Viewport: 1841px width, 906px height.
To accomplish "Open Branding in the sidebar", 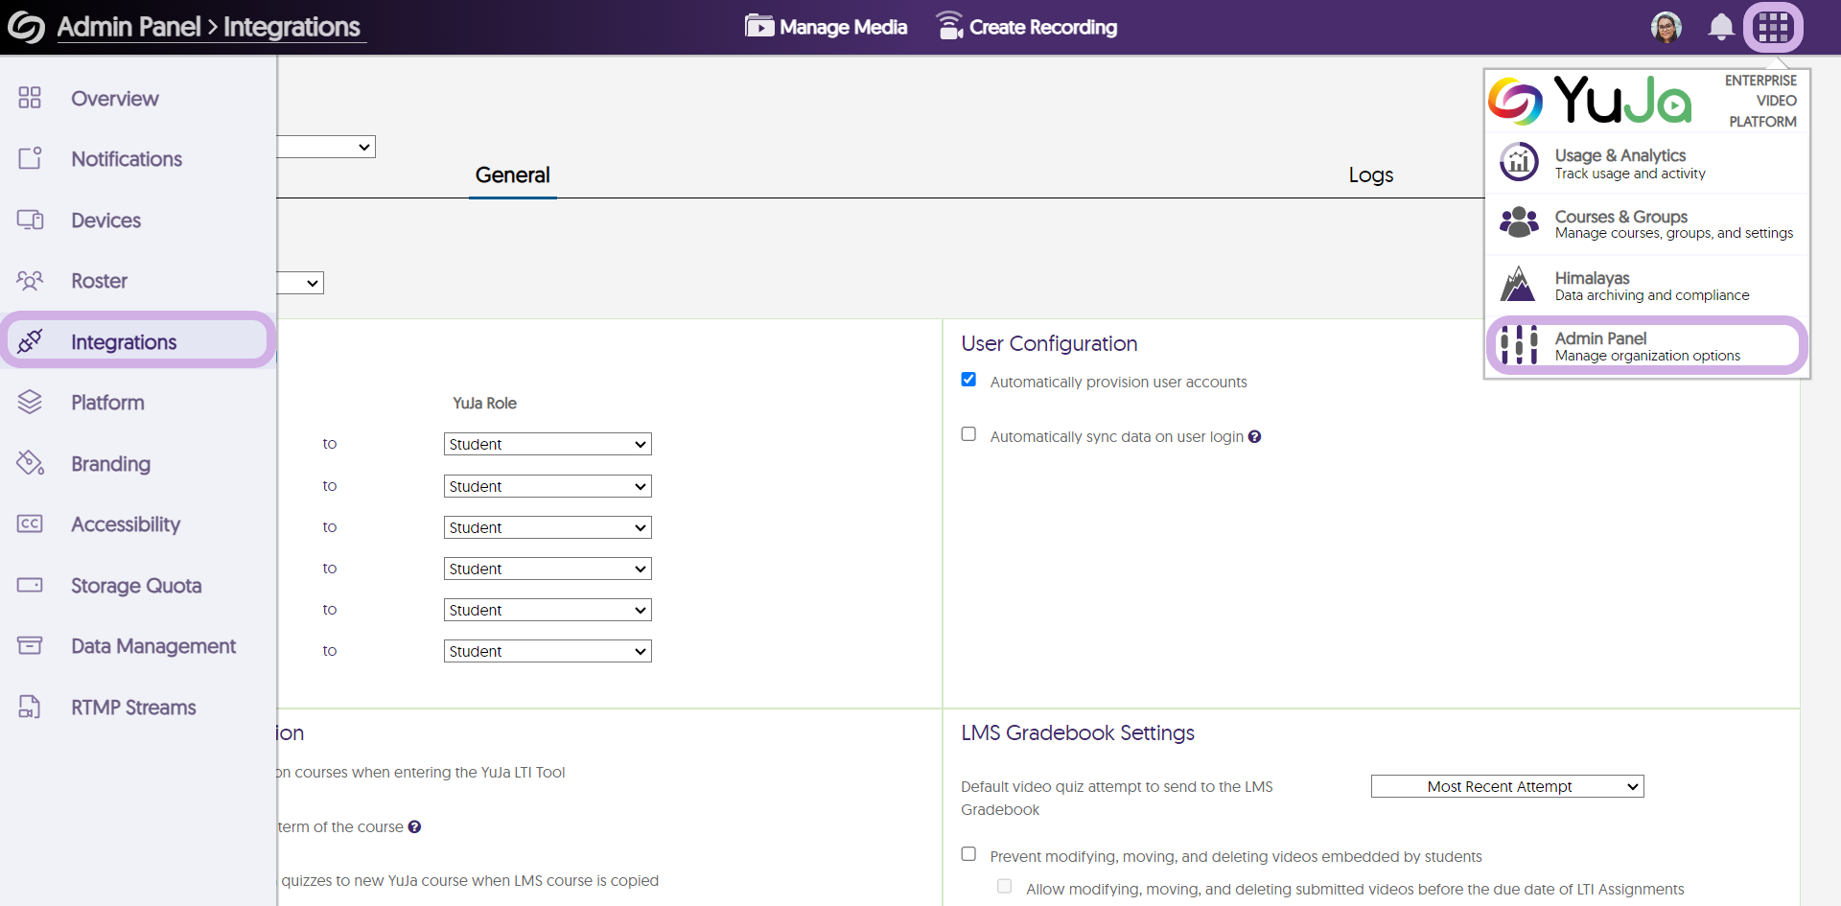I will point(110,464).
